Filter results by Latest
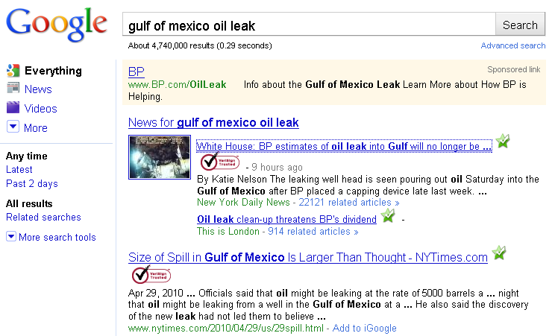 (x=19, y=169)
